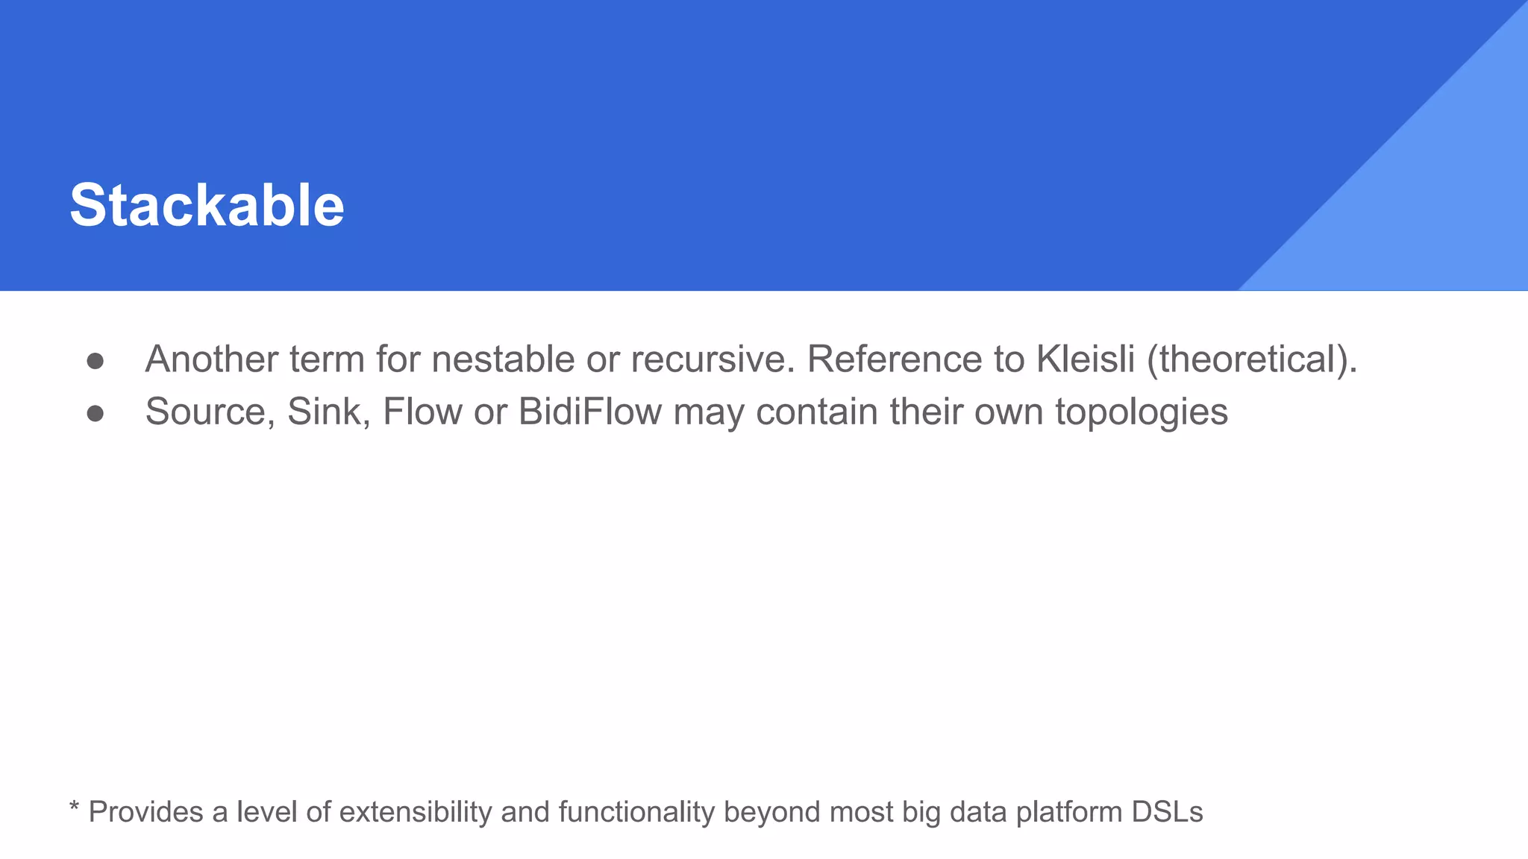Click the asterisk before the footnote
Viewport: 1528px width, 859px height.
point(74,808)
